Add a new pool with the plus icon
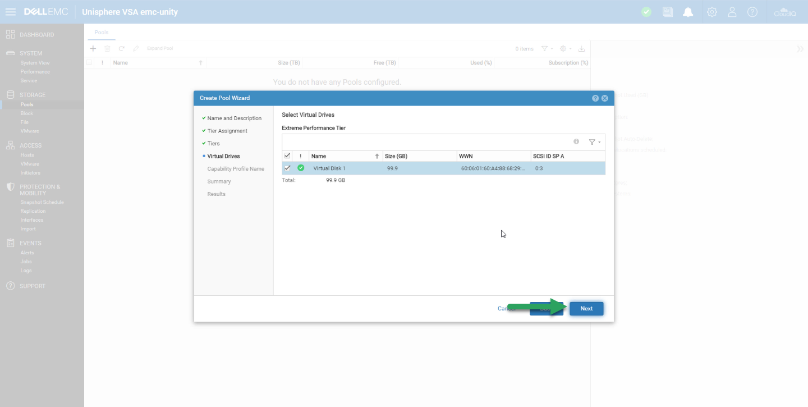The image size is (808, 407). coord(93,49)
